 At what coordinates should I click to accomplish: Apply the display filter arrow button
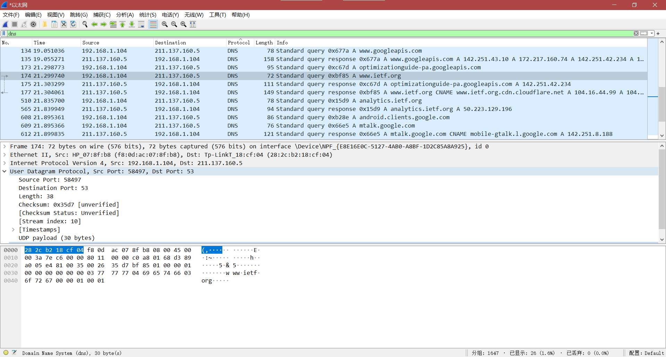pos(644,34)
